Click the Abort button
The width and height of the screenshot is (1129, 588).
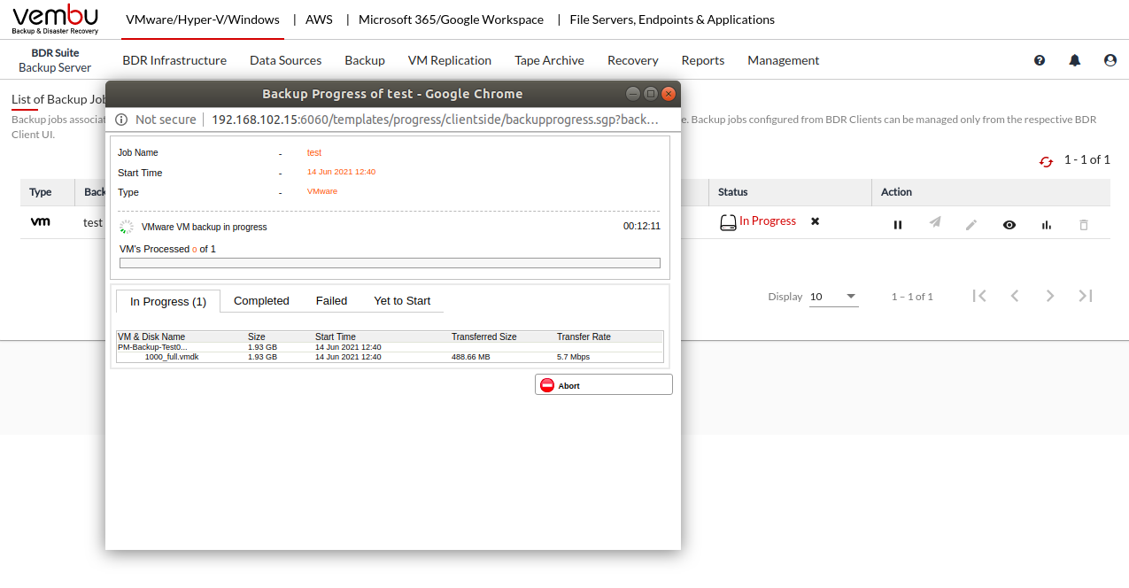click(x=603, y=385)
